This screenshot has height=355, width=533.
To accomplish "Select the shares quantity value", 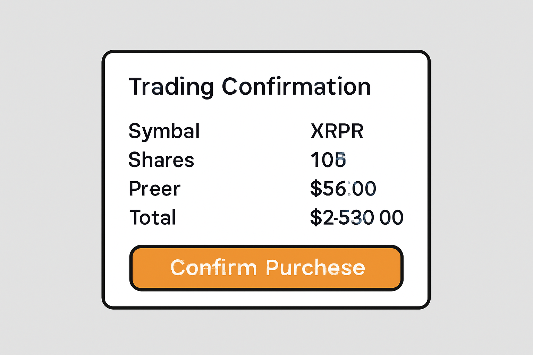I will [x=328, y=160].
